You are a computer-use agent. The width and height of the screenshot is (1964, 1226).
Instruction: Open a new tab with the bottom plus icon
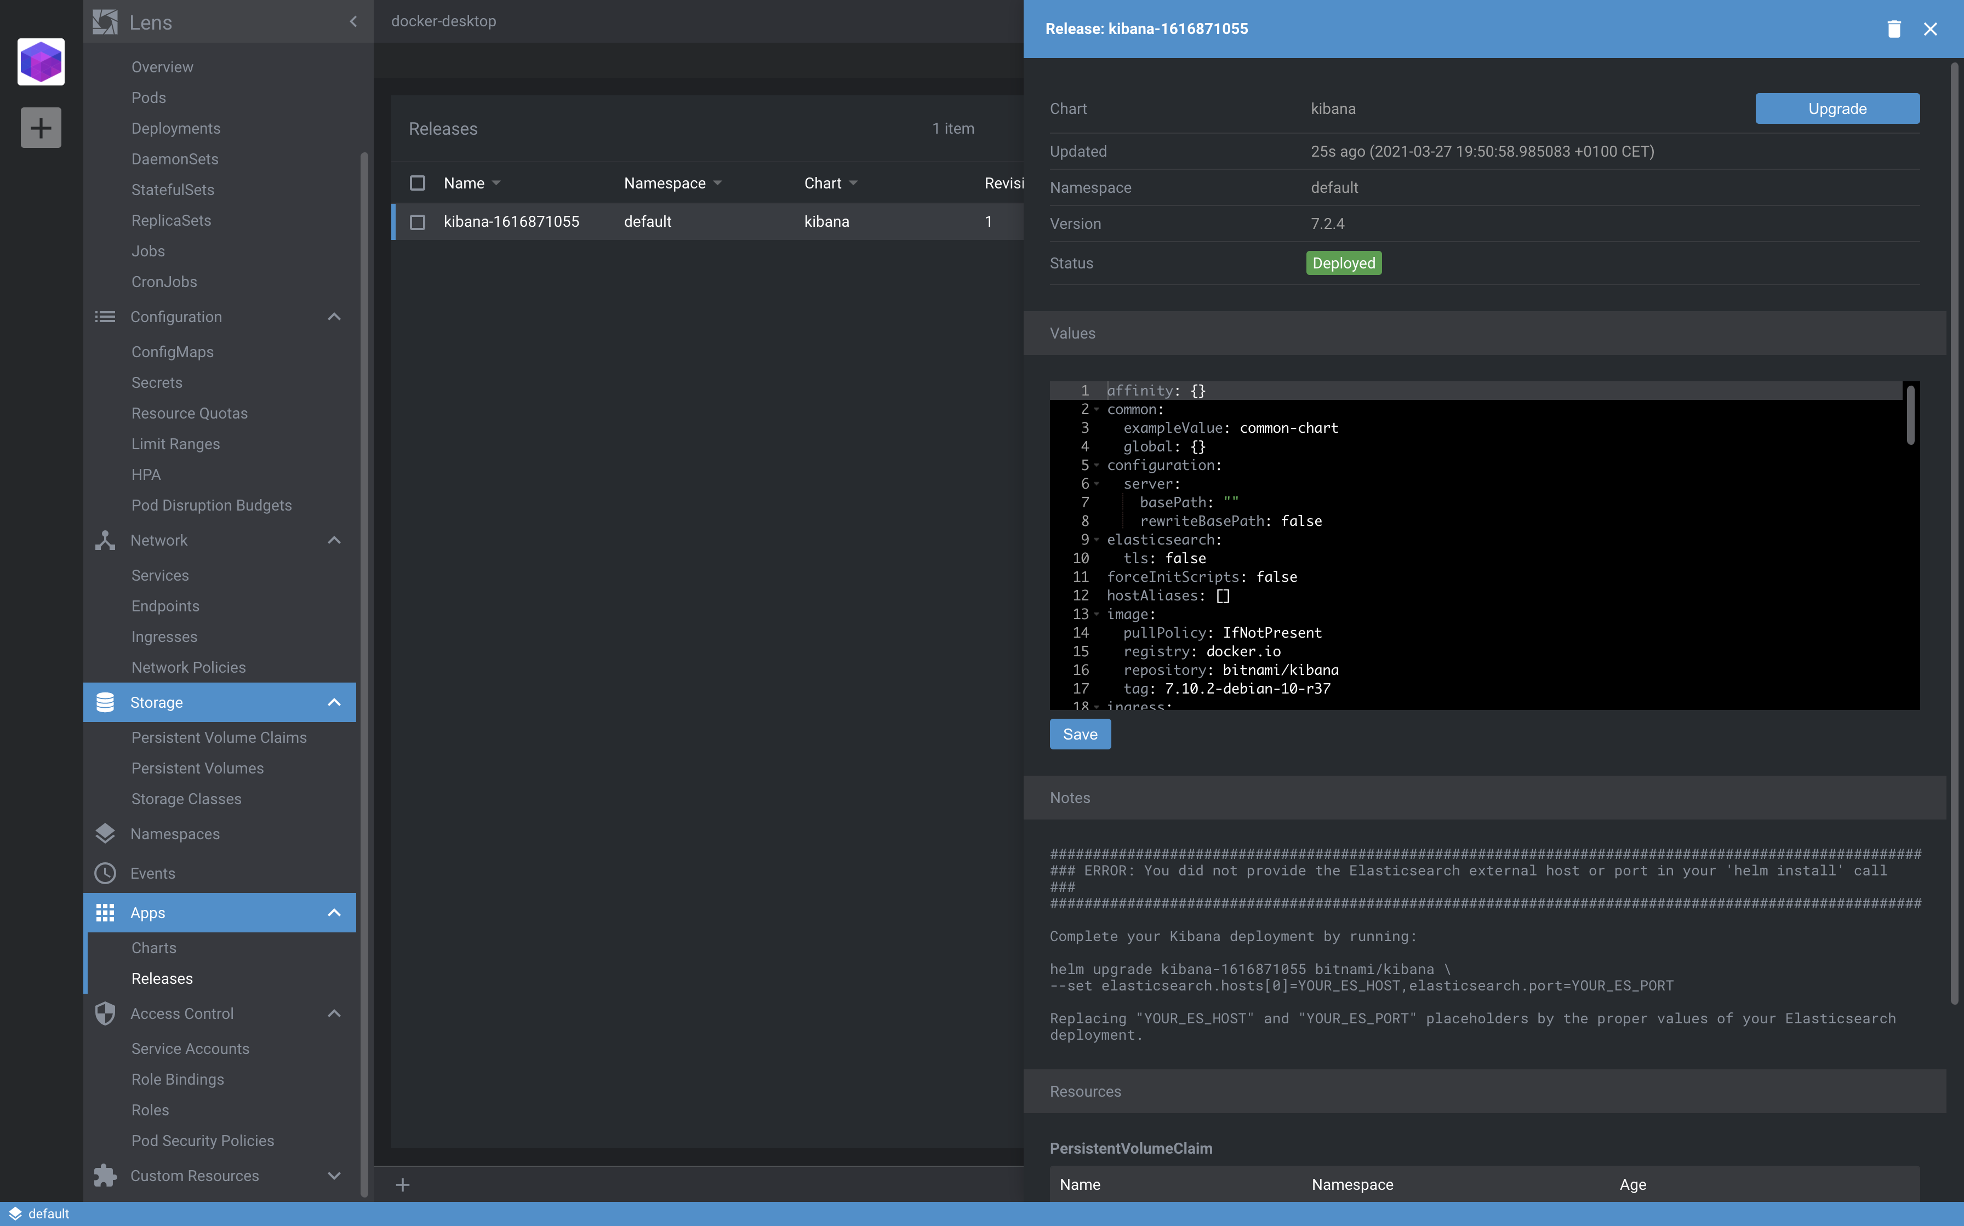coord(402,1185)
